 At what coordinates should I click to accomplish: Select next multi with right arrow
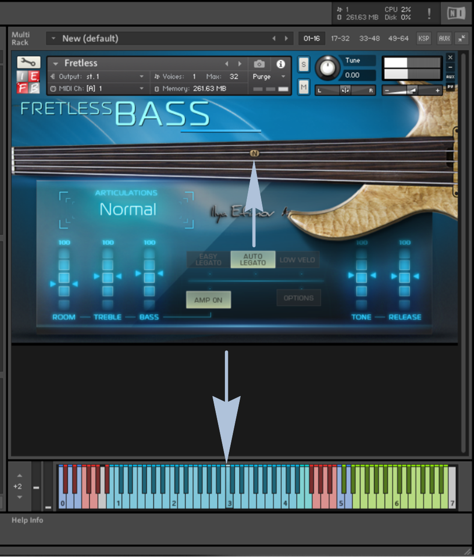pyautogui.click(x=286, y=38)
